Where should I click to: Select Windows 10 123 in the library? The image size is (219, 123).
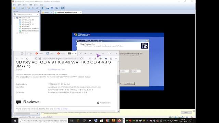pyautogui.click(x=28, y=24)
